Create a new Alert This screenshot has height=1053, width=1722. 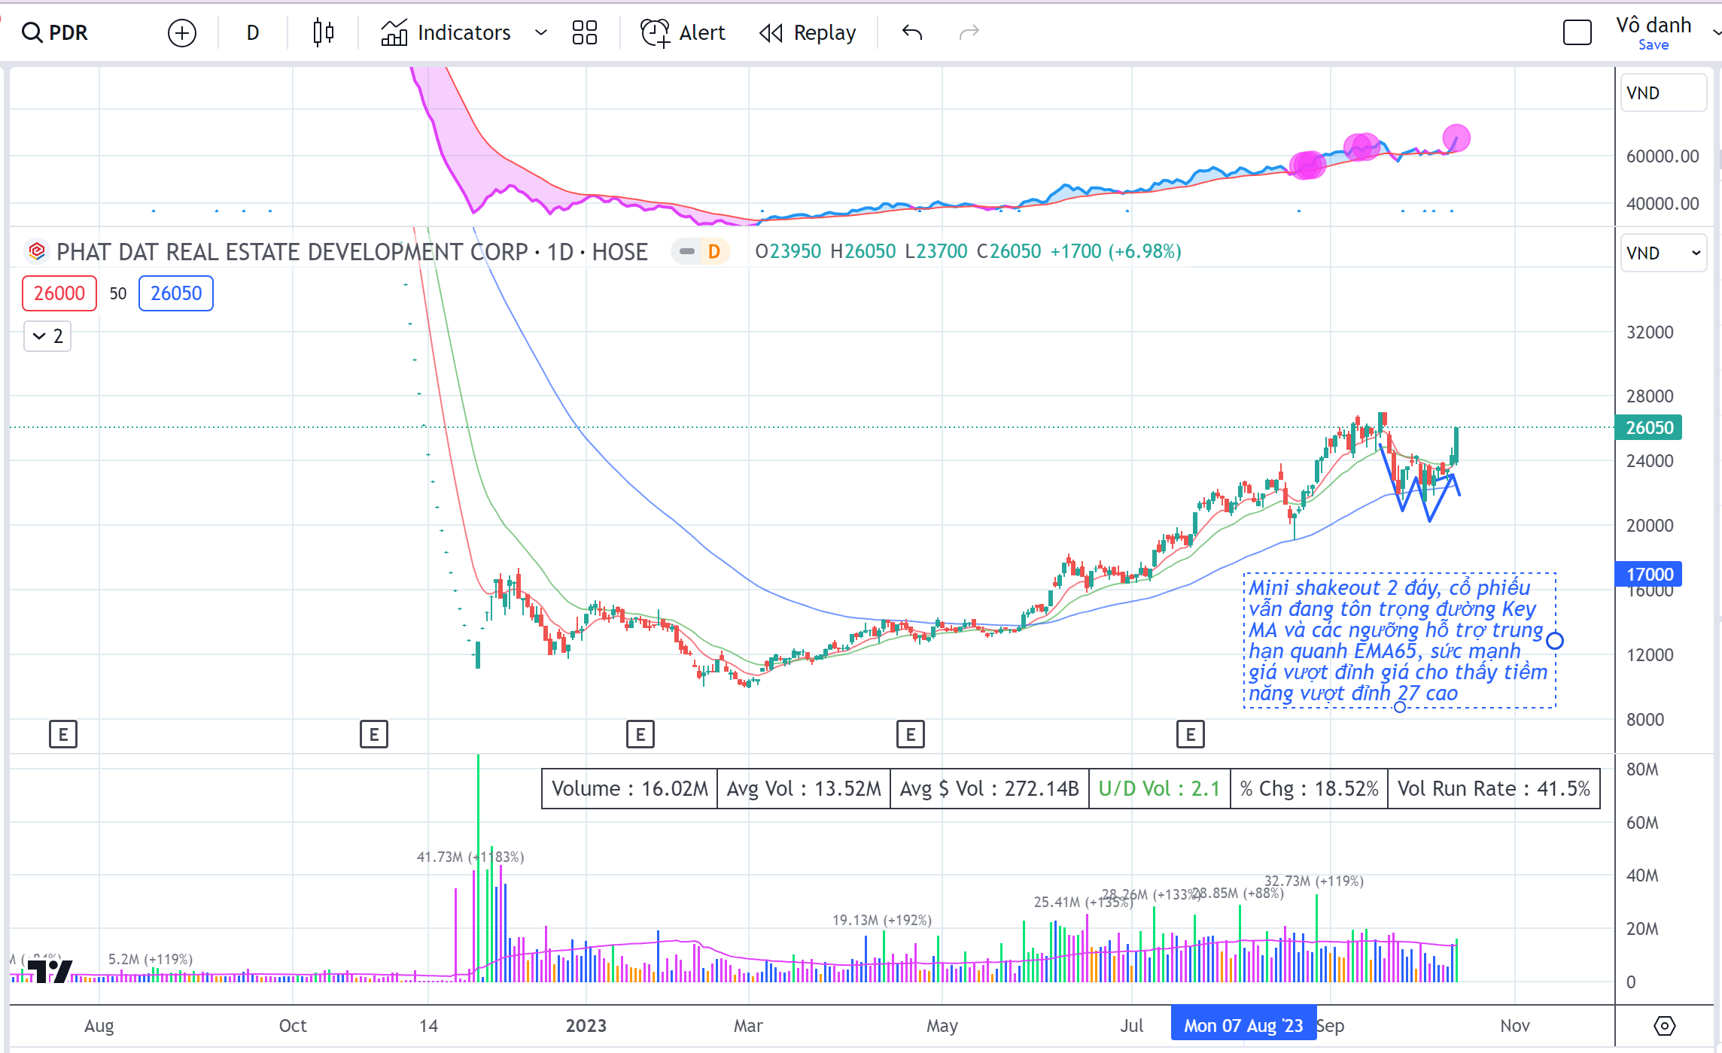[683, 32]
